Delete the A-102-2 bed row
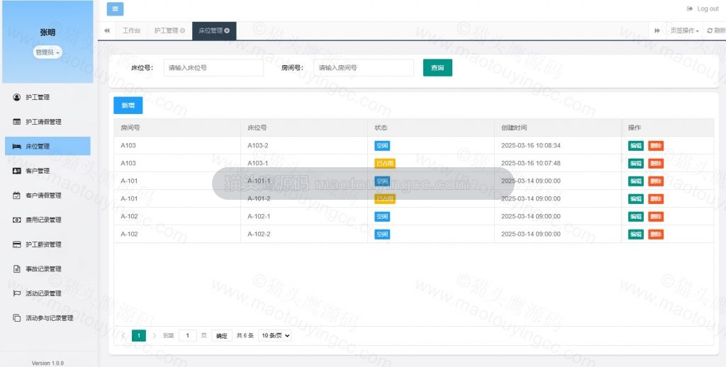 pos(656,235)
